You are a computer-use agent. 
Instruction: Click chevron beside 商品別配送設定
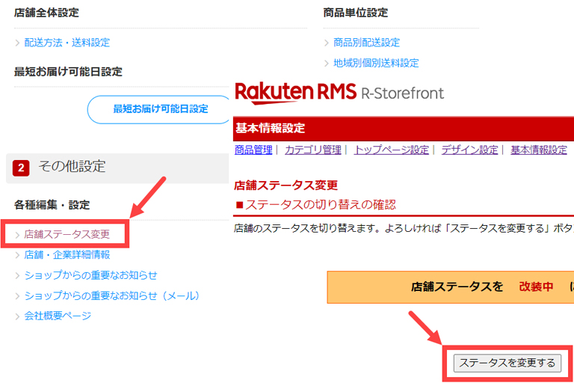click(326, 43)
